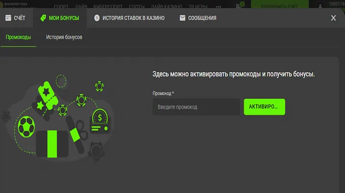345x193 pixels.
Task: Click the Пополнить счёт button
Action: [x=280, y=5]
